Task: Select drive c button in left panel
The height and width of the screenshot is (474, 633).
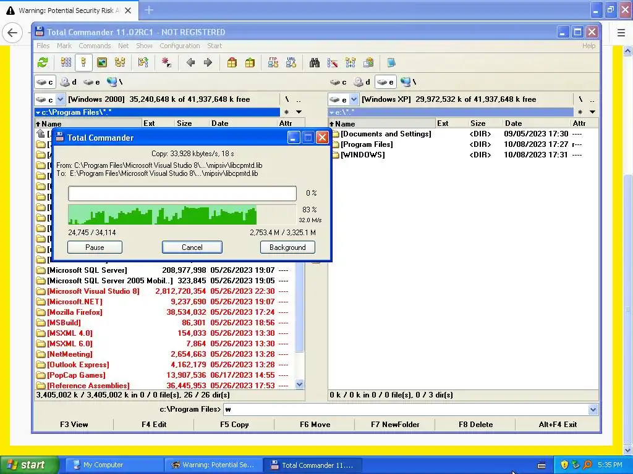Action: point(45,82)
